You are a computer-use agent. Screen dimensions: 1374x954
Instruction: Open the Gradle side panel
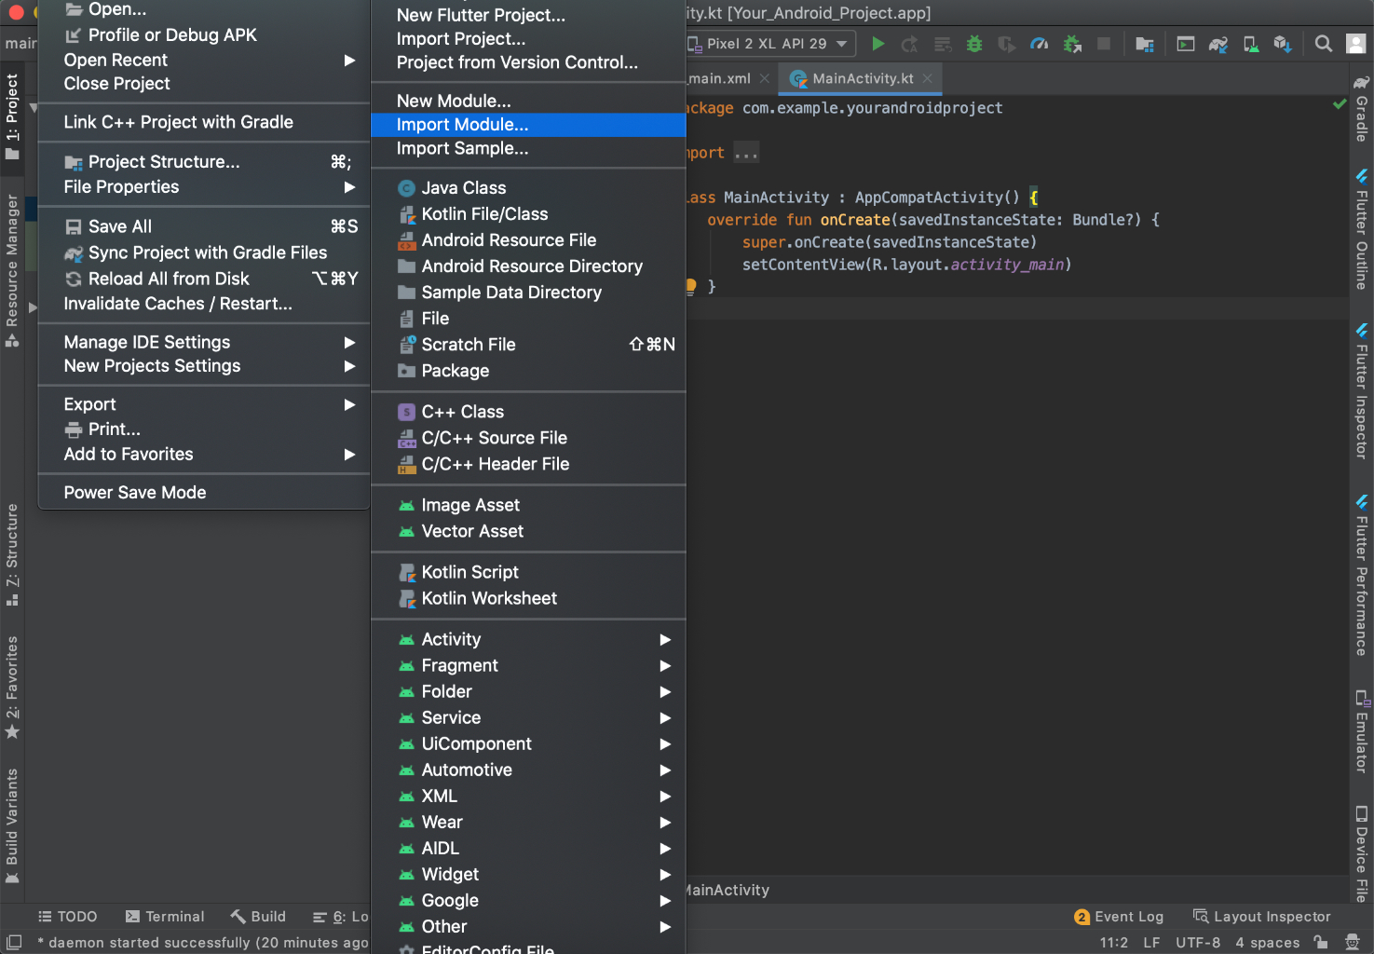[1361, 108]
